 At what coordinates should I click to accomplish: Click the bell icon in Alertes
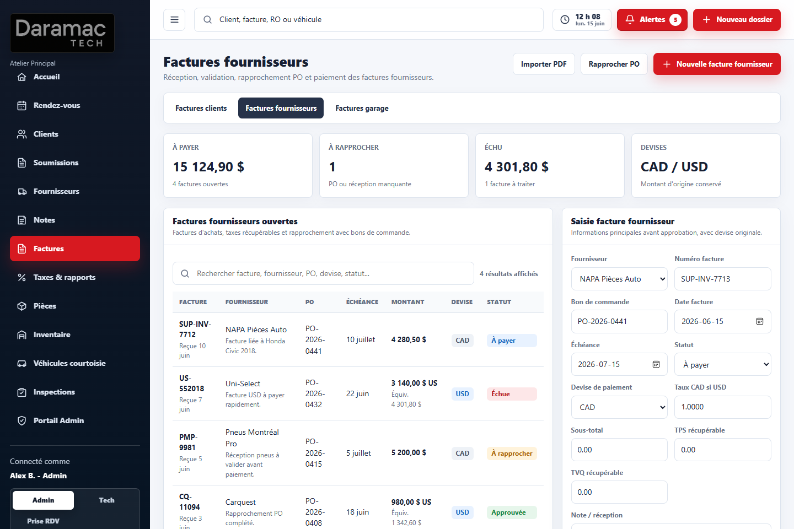(630, 20)
